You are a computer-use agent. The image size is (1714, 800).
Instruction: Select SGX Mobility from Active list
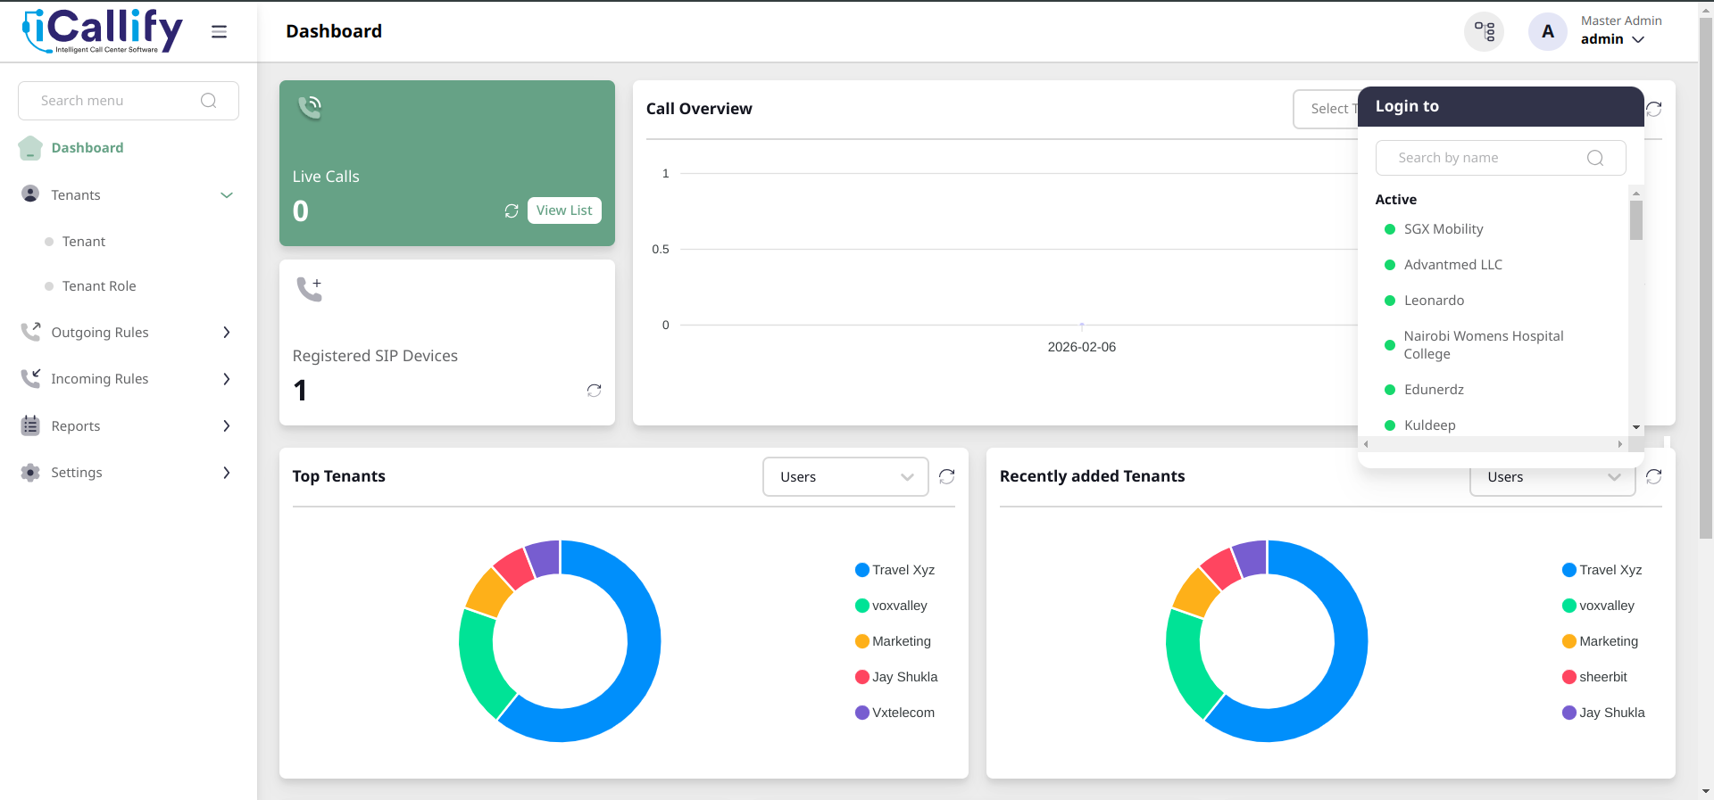click(x=1443, y=229)
